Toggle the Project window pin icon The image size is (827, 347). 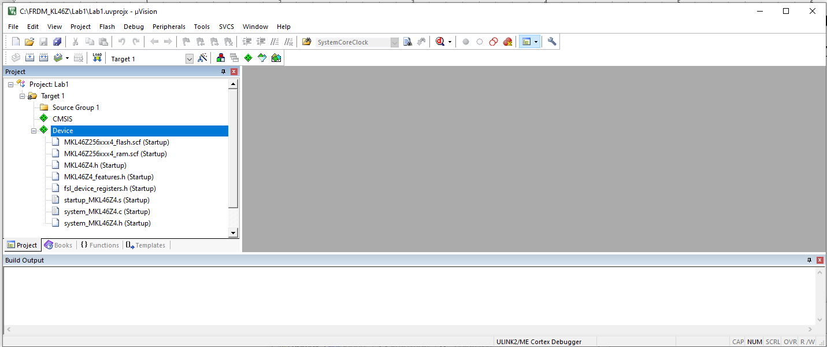(224, 72)
